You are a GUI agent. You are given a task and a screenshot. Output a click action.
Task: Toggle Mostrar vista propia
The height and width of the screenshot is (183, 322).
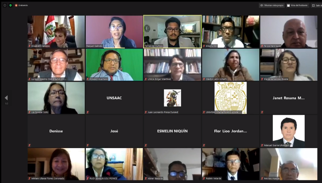click(272, 5)
